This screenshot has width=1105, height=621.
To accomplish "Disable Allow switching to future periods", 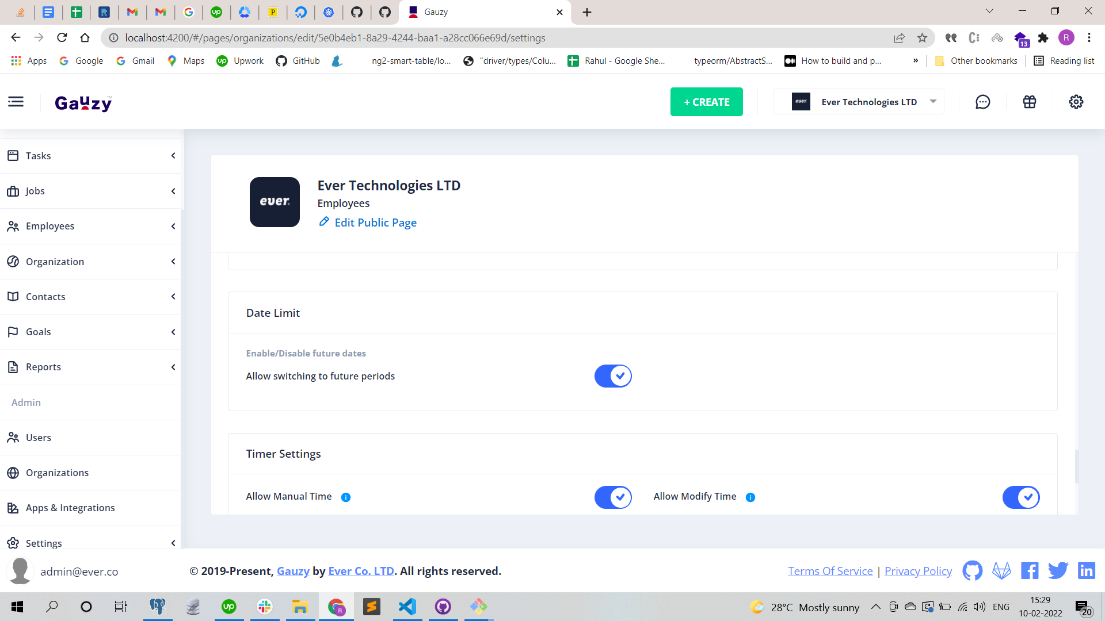I will (x=613, y=375).
